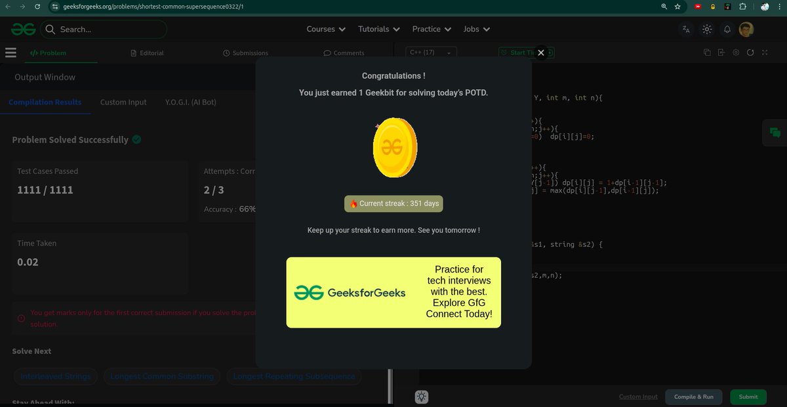Click the lightbulb hint icon below the editor
The width and height of the screenshot is (787, 407).
pos(422,396)
